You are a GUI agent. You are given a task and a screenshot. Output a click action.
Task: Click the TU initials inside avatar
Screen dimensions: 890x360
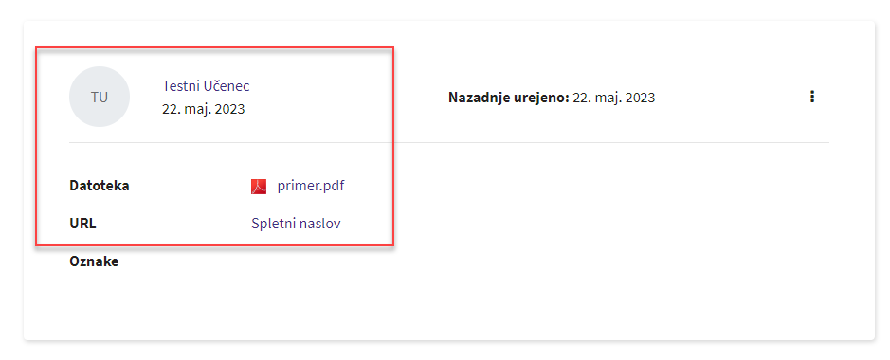click(100, 97)
